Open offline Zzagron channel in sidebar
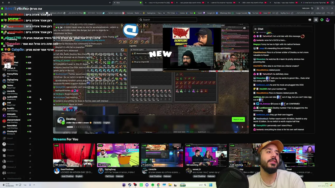The height and width of the screenshot is (188, 335). [16, 156]
